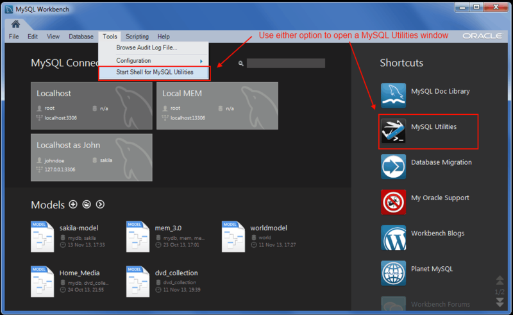513x315 pixels.
Task: Open My Oracle Support bug icon
Action: [x=393, y=202]
